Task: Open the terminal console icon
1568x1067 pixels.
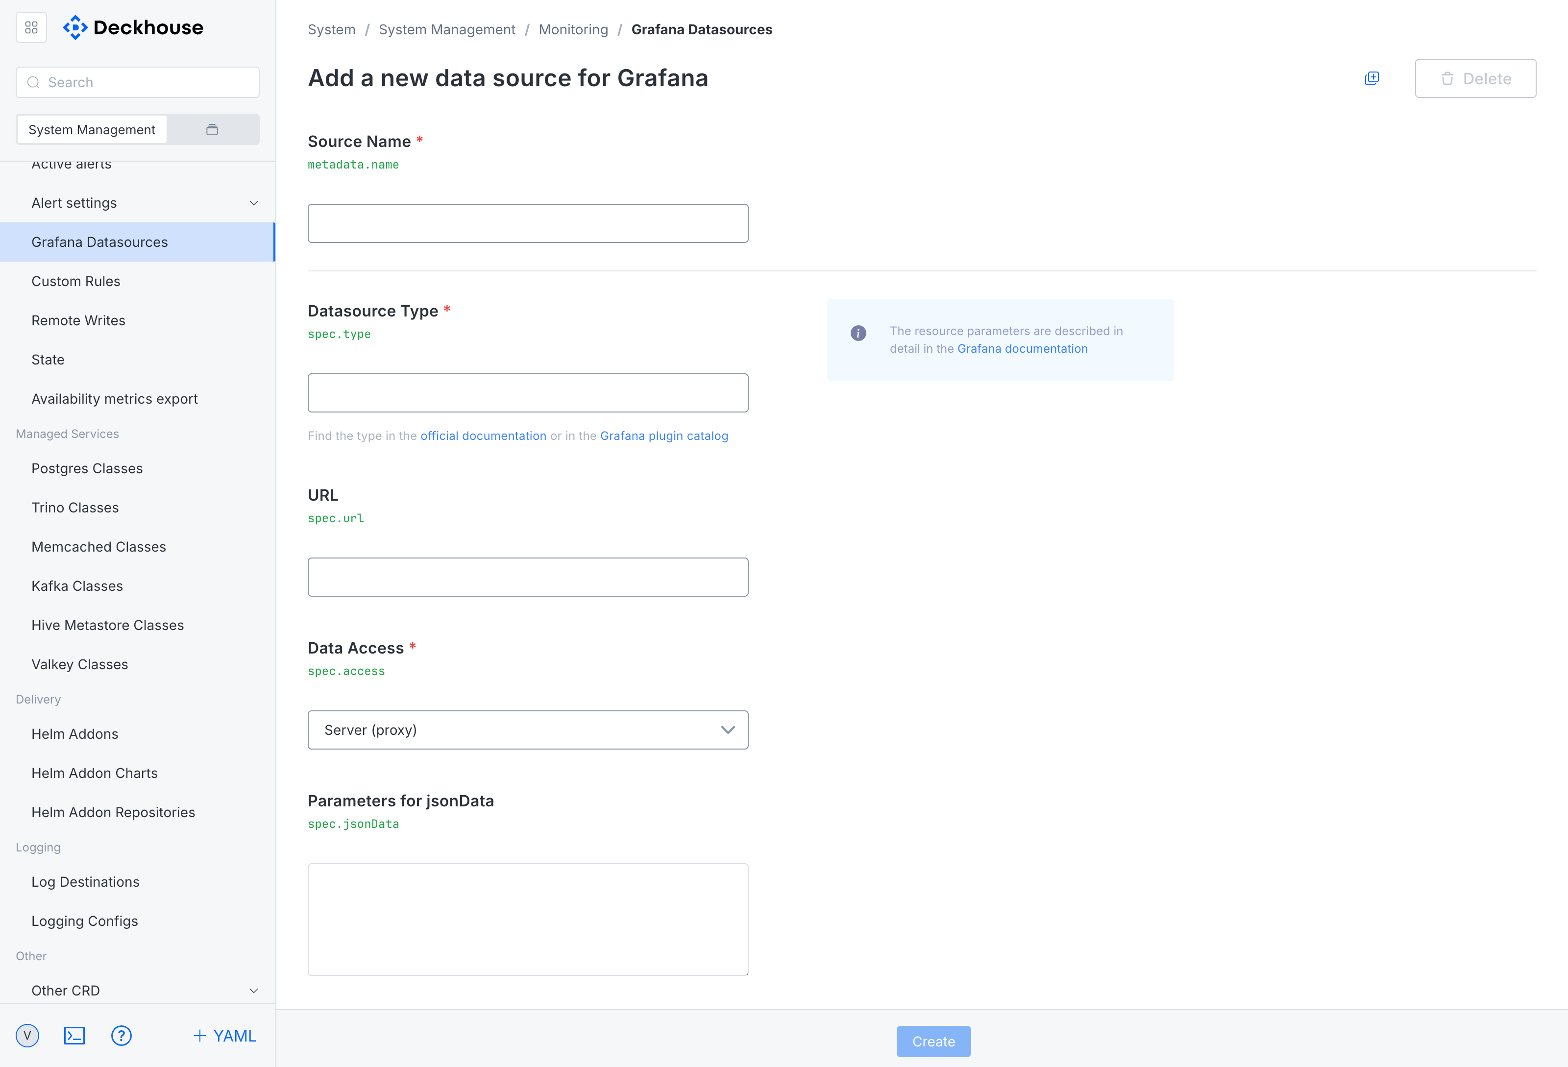Action: click(x=74, y=1035)
